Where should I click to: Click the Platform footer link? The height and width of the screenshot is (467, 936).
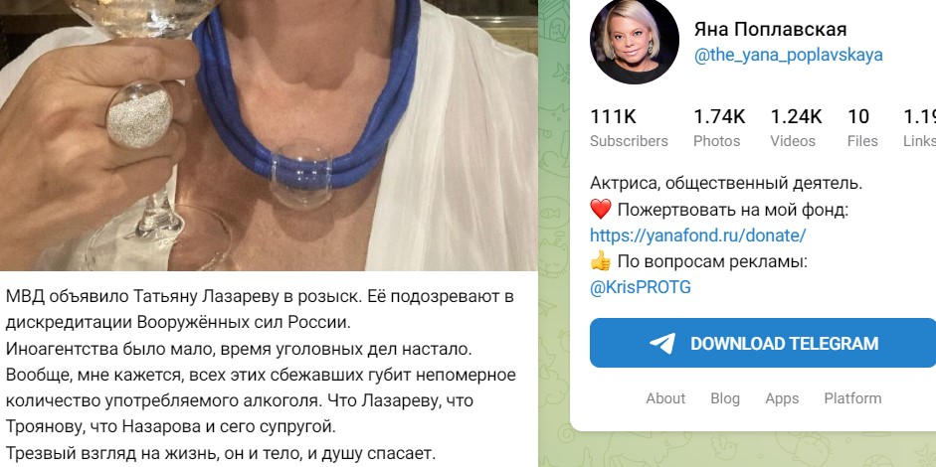click(x=852, y=398)
